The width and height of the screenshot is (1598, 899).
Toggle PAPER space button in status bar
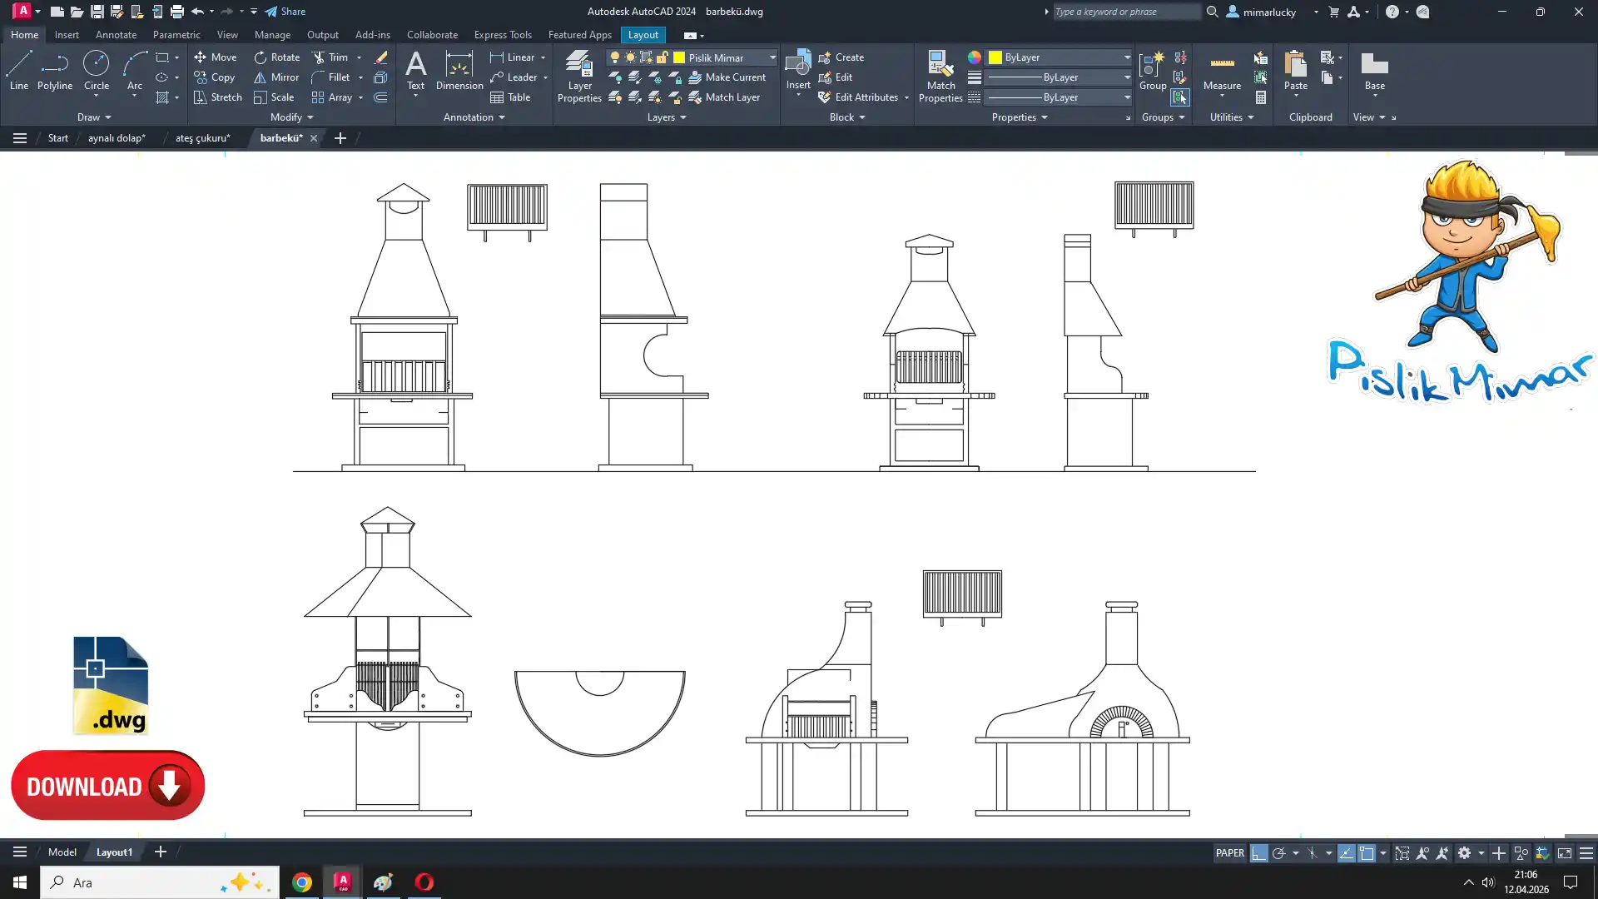(1229, 853)
